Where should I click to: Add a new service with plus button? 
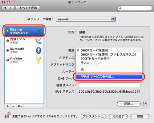[x=8, y=106]
